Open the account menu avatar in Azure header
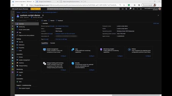 [x=160, y=9]
